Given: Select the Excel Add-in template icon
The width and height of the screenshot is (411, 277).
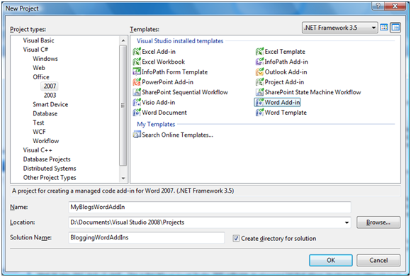Looking at the screenshot, I should click(137, 52).
